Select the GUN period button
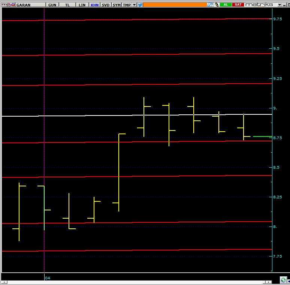This screenshot has width=290, height=285. coord(52,5)
